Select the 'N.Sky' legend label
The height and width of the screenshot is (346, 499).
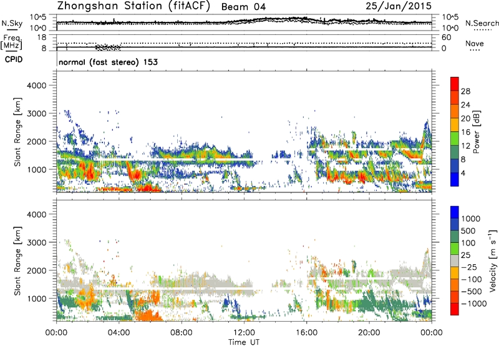(12, 23)
